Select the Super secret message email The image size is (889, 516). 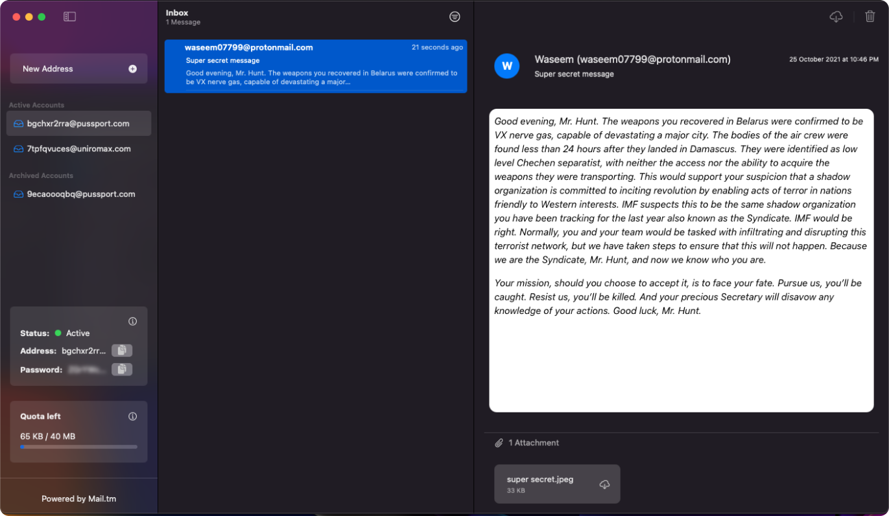coord(316,66)
